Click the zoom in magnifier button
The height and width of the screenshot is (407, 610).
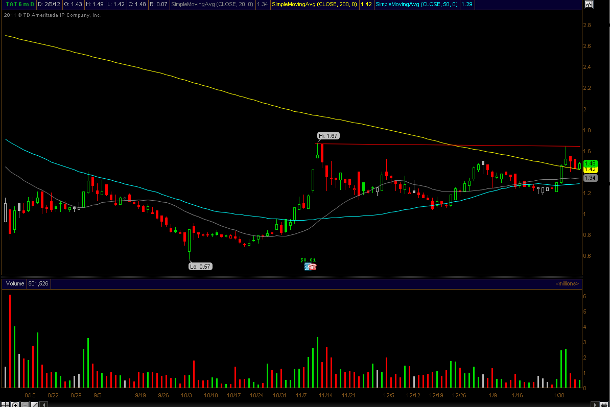[15, 404]
